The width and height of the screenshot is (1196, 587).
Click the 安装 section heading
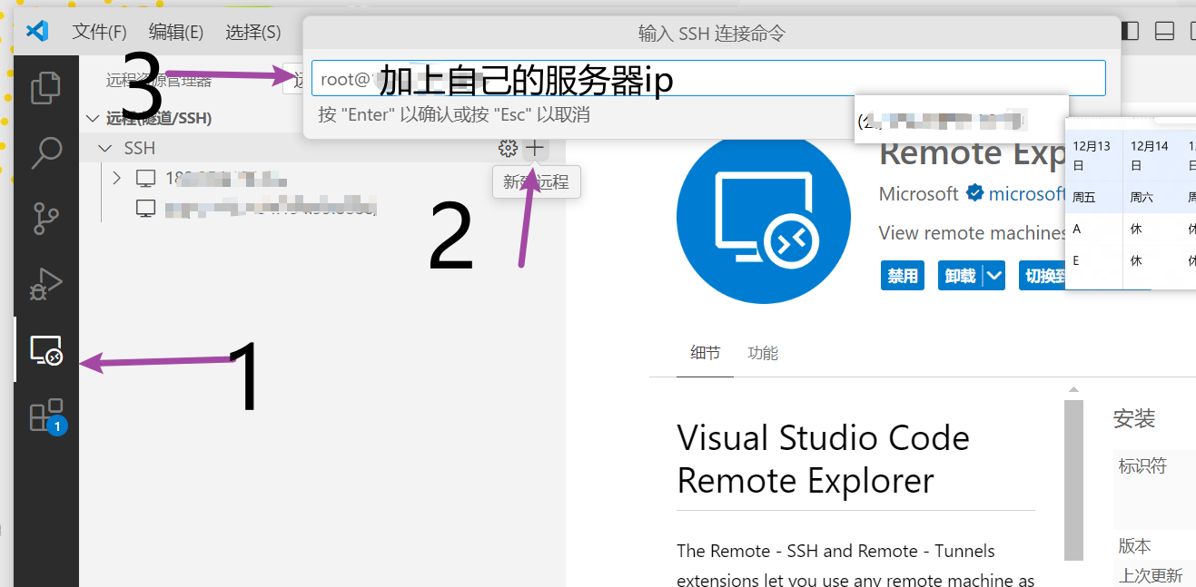(1134, 418)
